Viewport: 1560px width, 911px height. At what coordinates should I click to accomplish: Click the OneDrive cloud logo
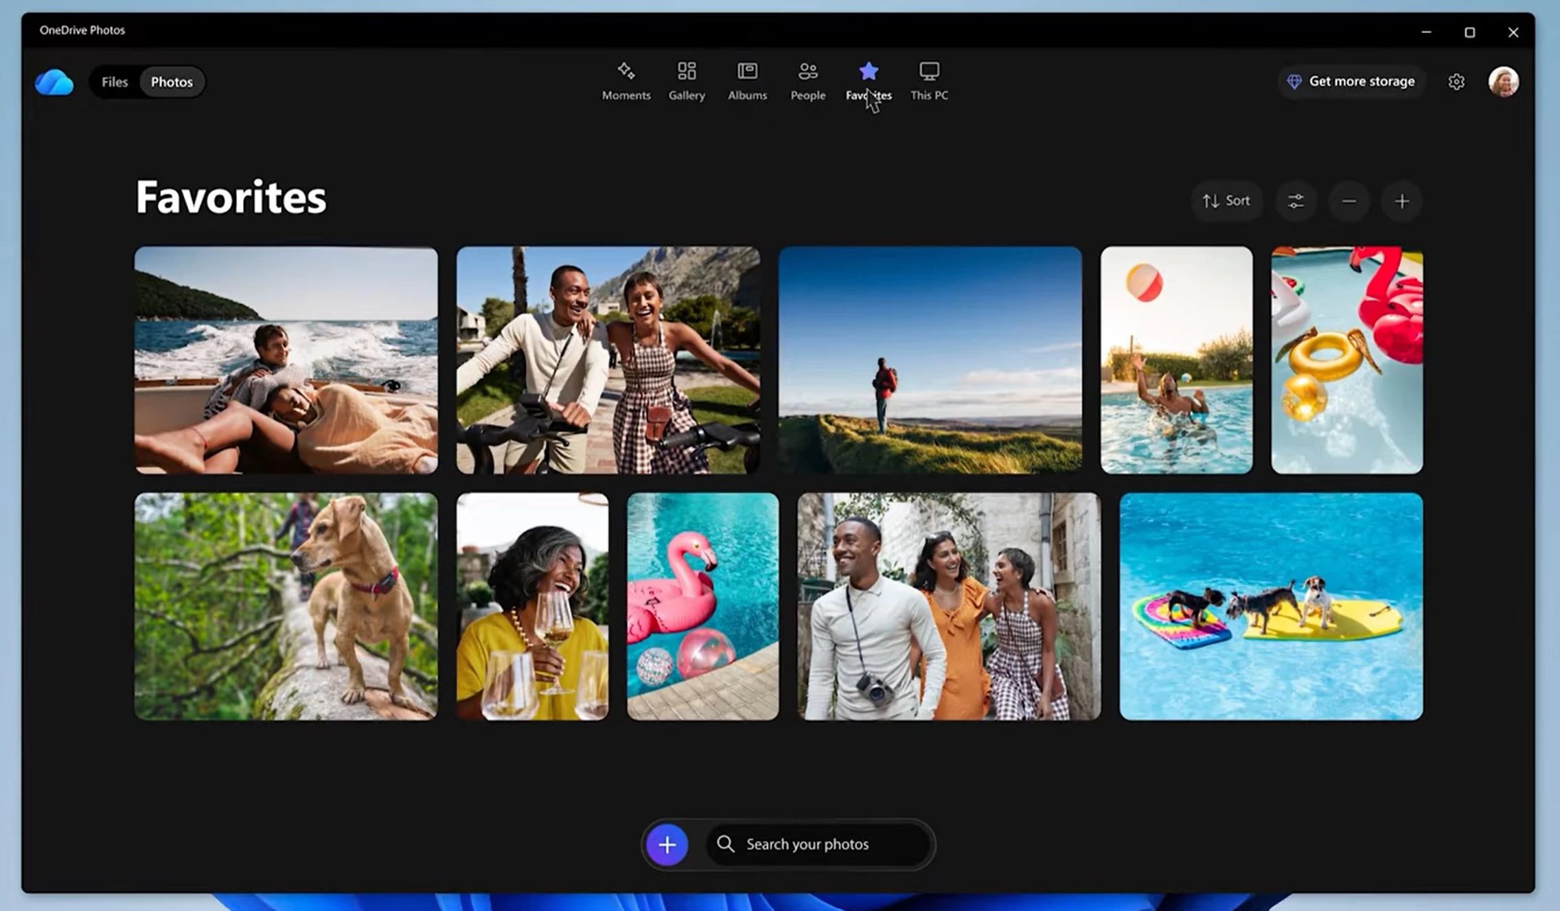pos(53,81)
